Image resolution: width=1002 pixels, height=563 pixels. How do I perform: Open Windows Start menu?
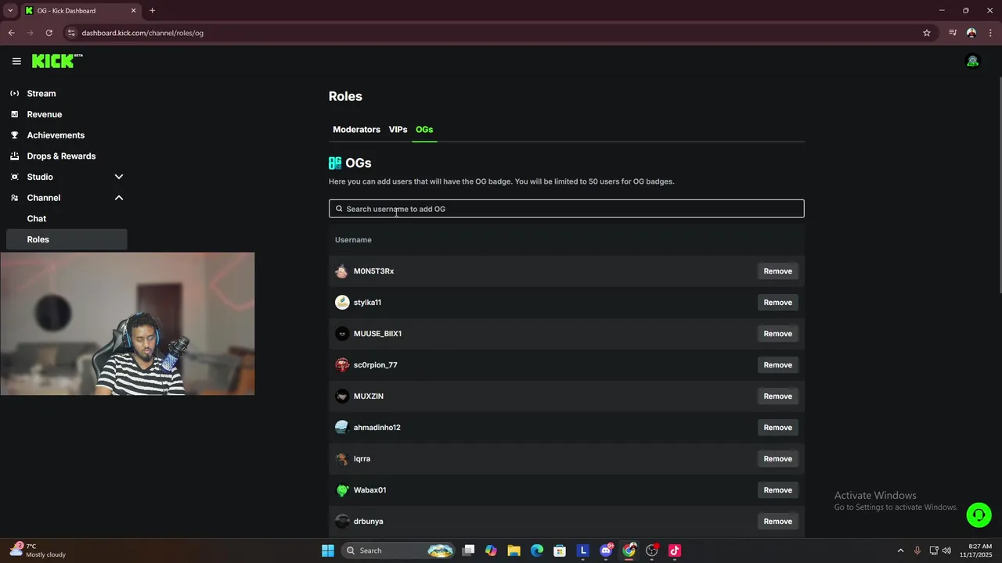(328, 550)
